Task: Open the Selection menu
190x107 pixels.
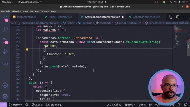Action: (x=17, y=11)
